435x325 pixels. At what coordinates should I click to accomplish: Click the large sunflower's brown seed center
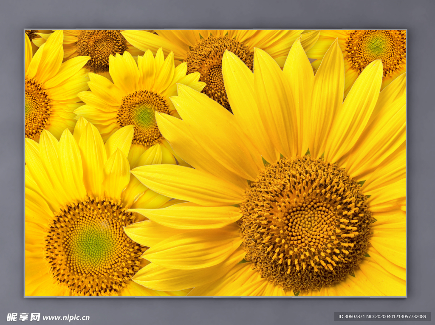[307, 223]
